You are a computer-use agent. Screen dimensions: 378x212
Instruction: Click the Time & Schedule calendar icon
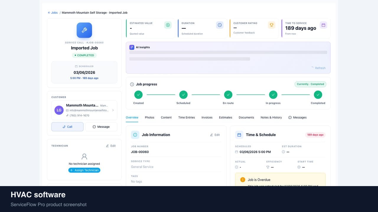(239, 135)
